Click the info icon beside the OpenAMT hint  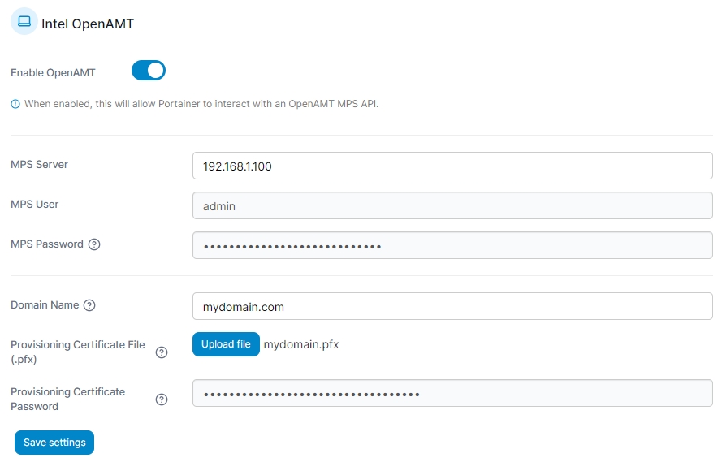[x=15, y=104]
